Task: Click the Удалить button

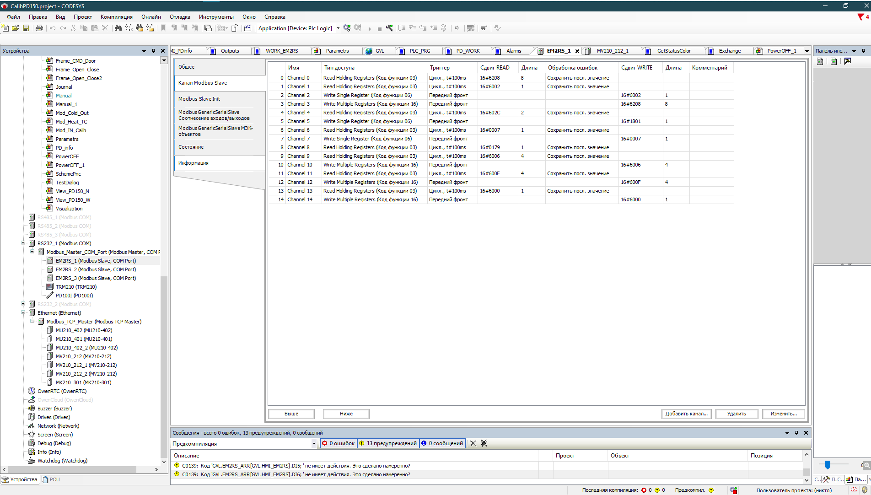Action: click(737, 414)
